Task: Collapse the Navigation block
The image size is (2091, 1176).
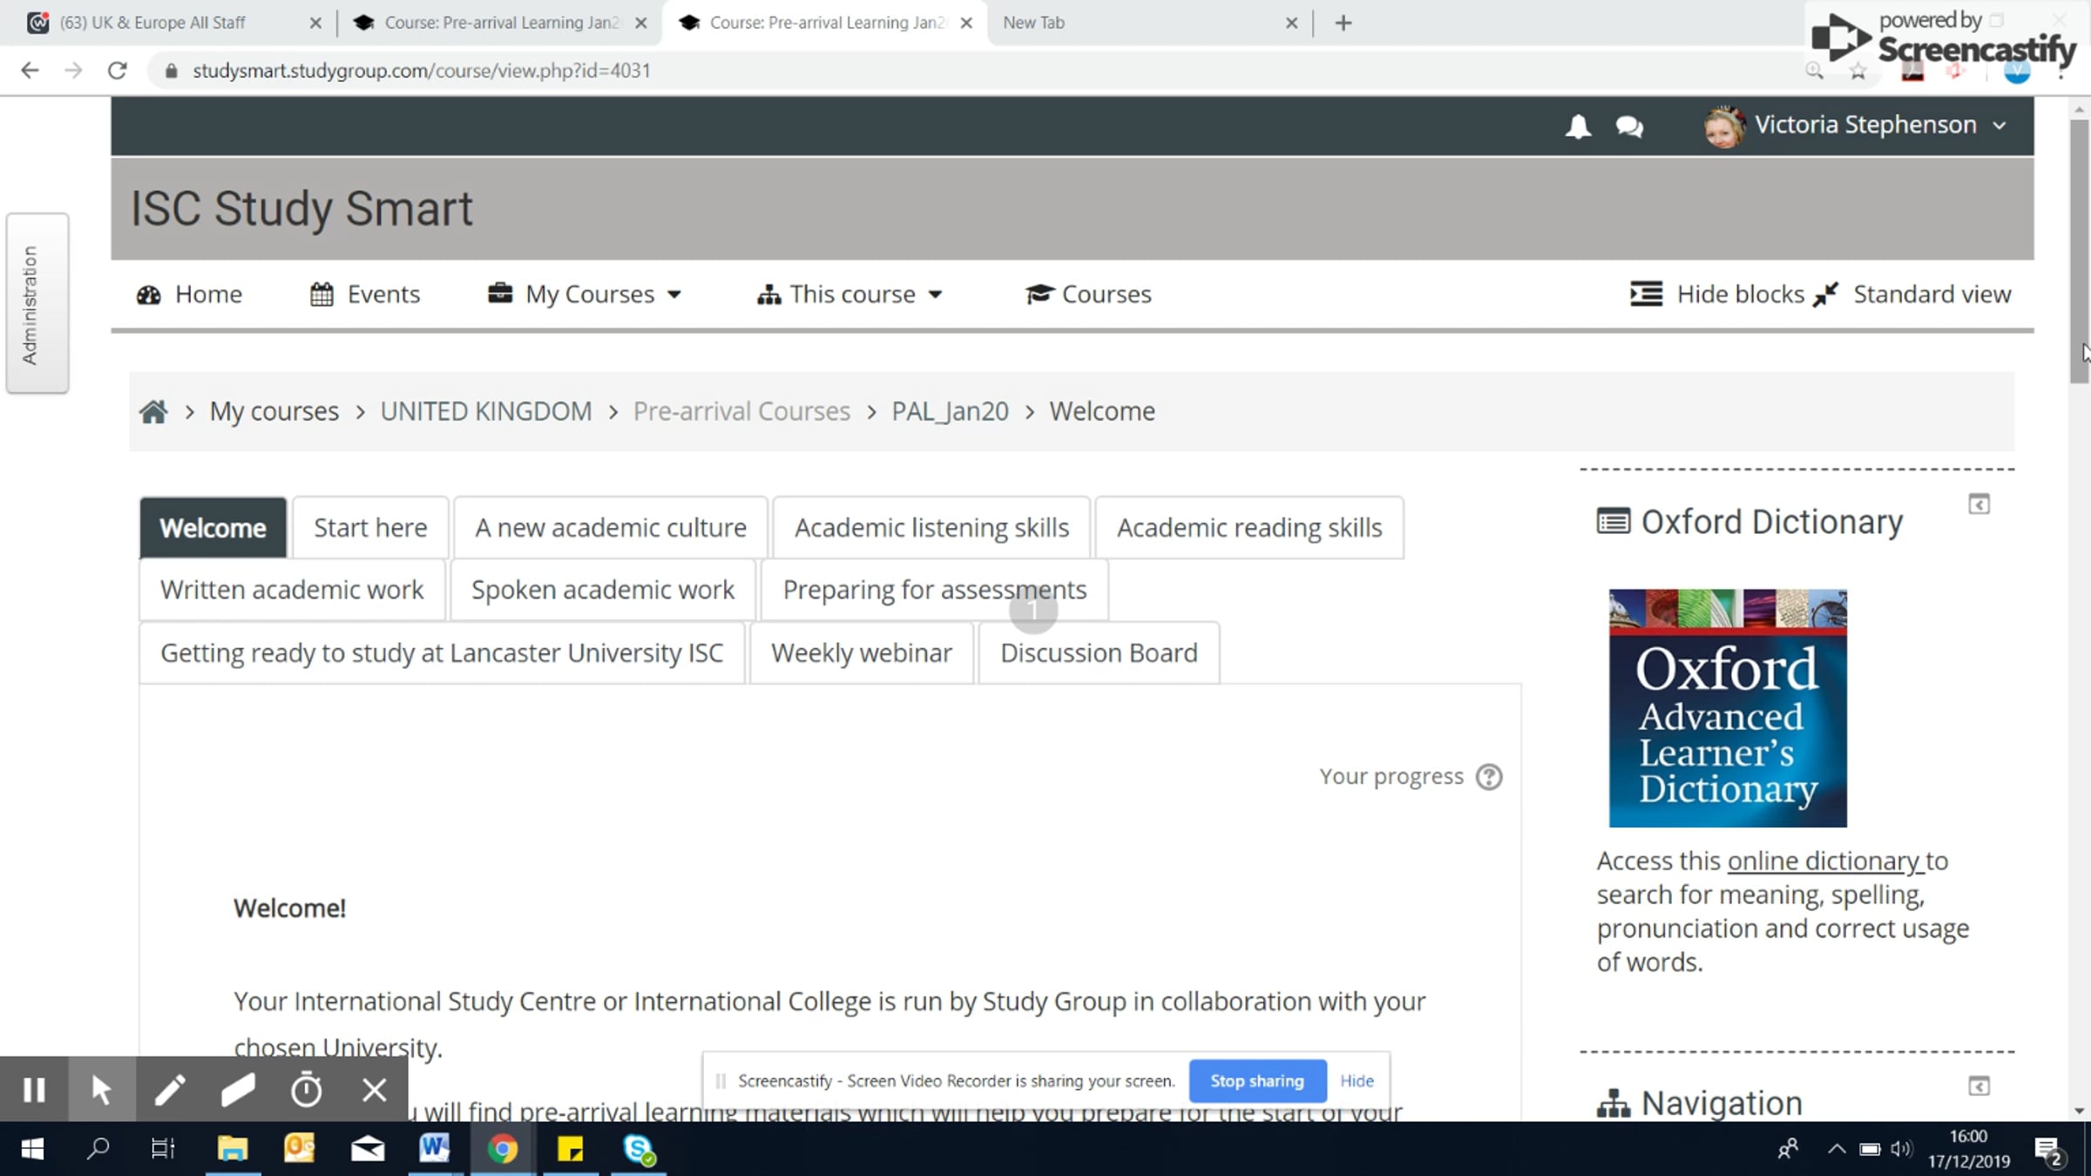Action: (1979, 1086)
